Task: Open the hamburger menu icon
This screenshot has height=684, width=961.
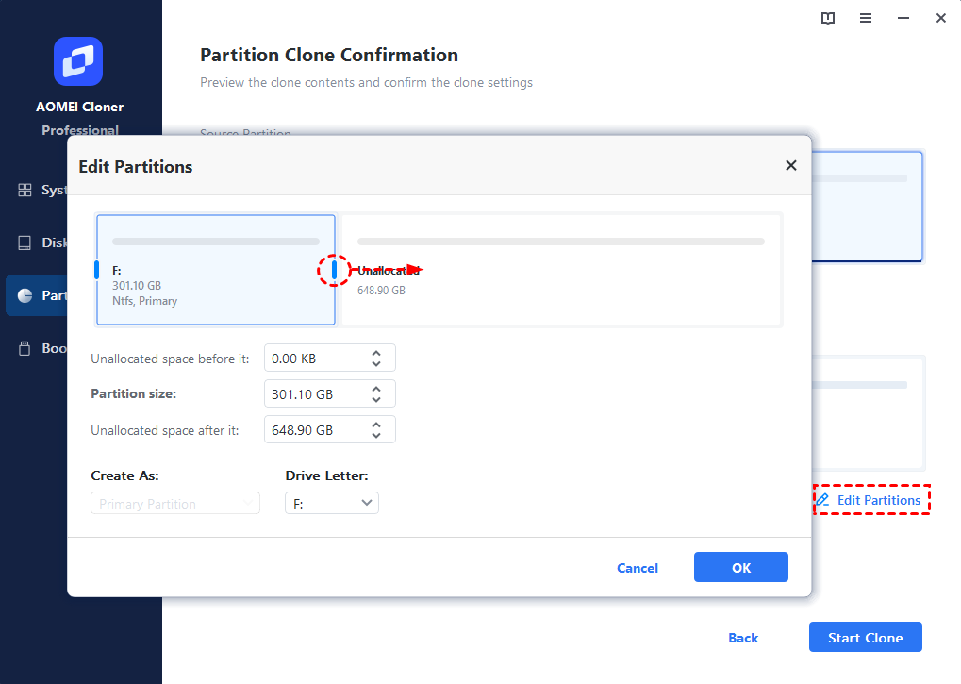Action: [x=866, y=18]
